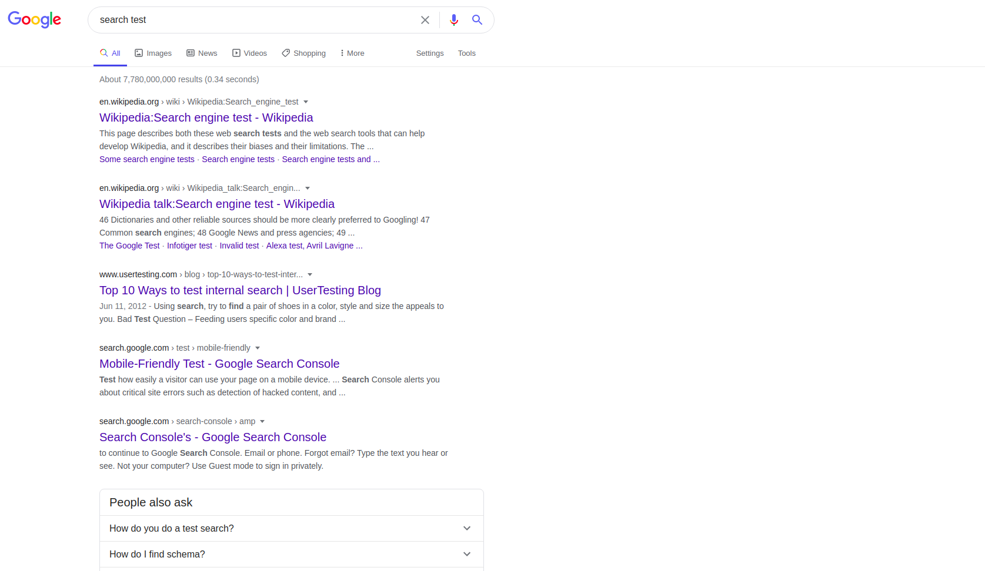
Task: Open Top 10 Ways to test internal search
Action: click(x=240, y=290)
